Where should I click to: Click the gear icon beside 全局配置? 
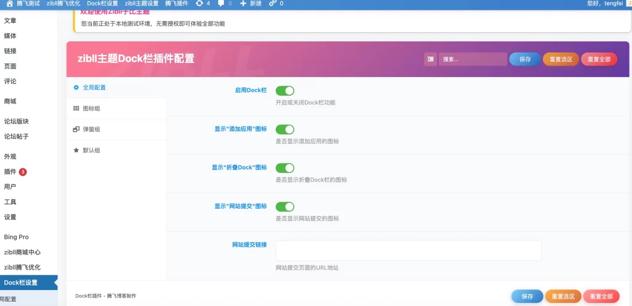click(x=76, y=88)
